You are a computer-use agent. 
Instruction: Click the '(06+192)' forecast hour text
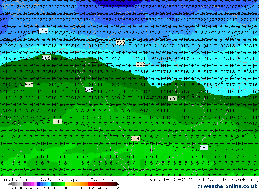245,179
